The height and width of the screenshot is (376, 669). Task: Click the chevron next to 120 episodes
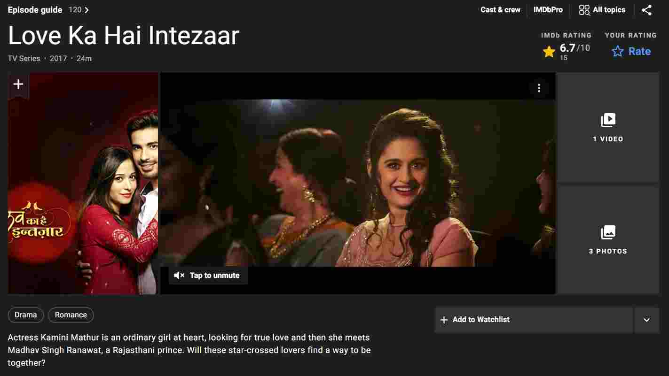87,10
